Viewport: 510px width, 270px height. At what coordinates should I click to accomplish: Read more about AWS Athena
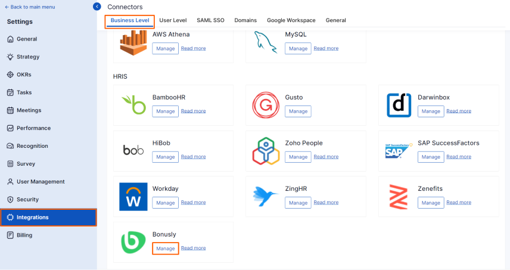pos(193,48)
